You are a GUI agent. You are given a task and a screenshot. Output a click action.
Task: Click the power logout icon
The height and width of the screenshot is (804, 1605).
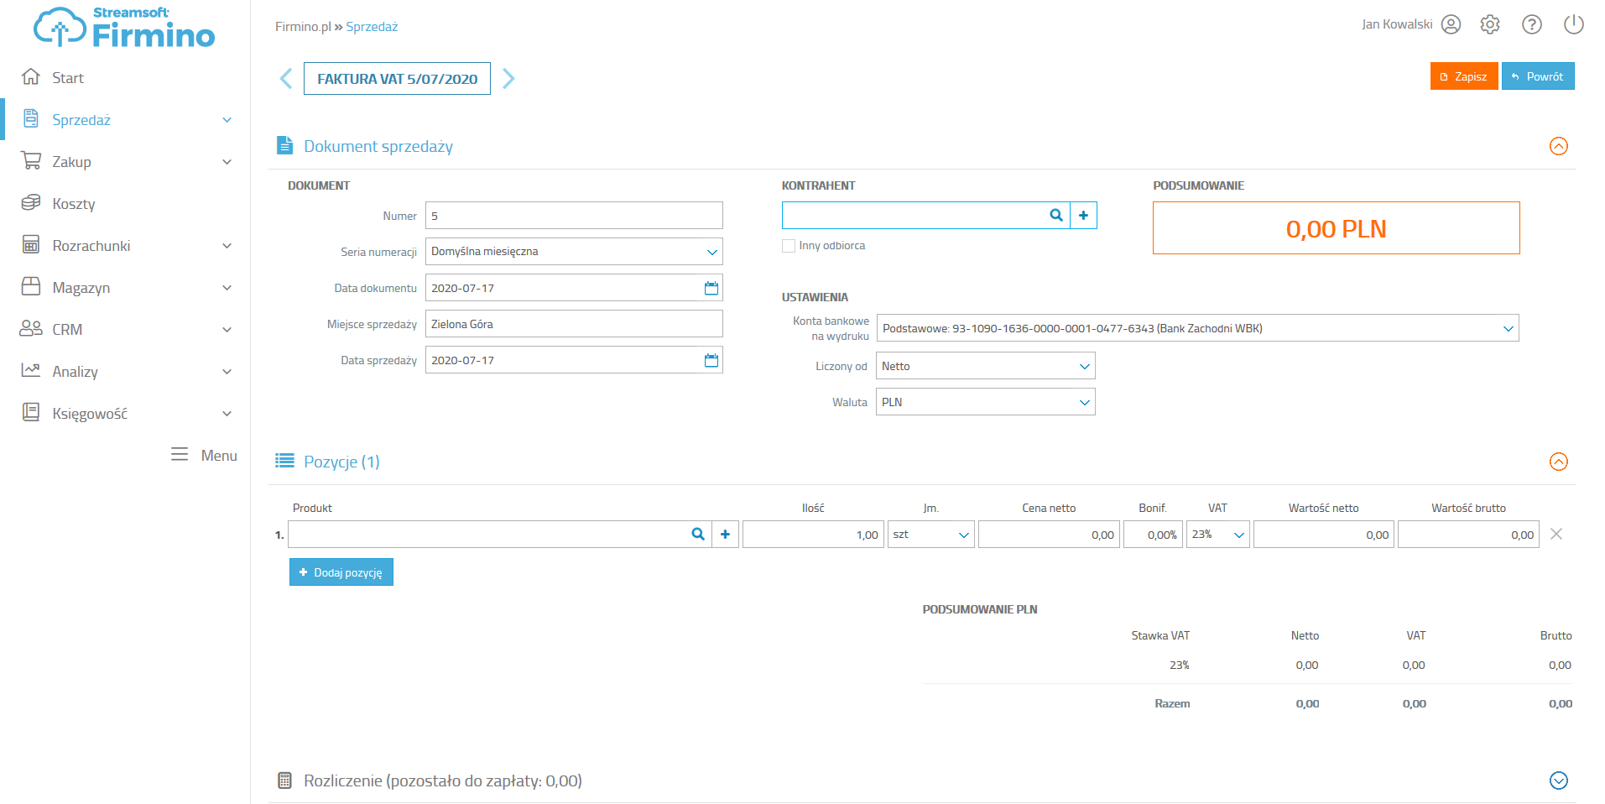[1574, 24]
